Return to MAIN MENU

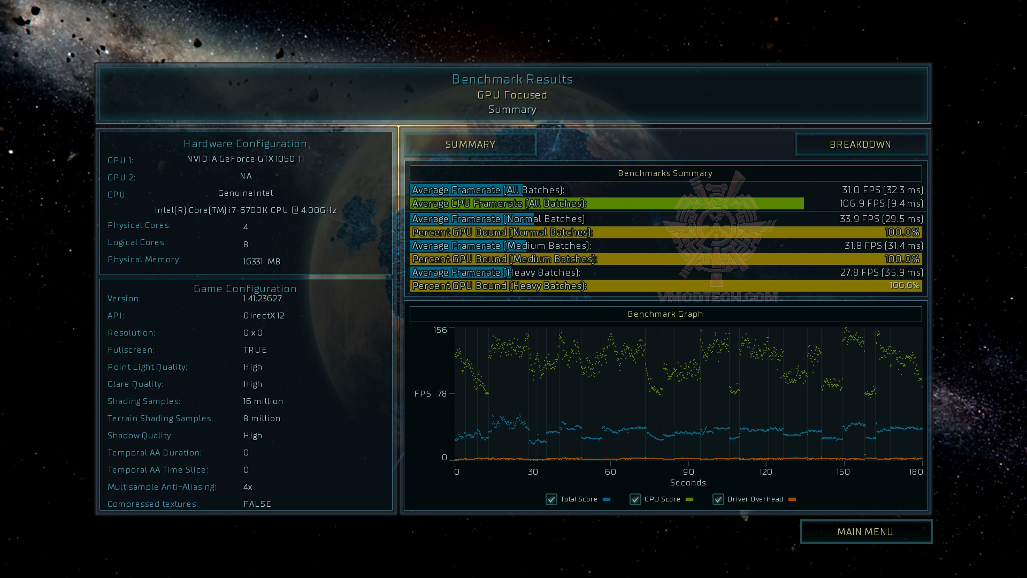pyautogui.click(x=865, y=532)
